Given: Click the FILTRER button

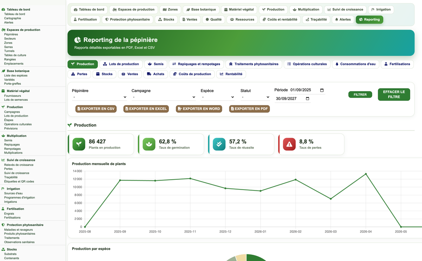Looking at the screenshot, I should click(360, 94).
